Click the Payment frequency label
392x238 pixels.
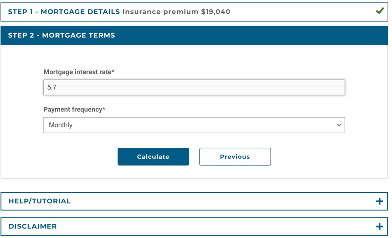(74, 109)
